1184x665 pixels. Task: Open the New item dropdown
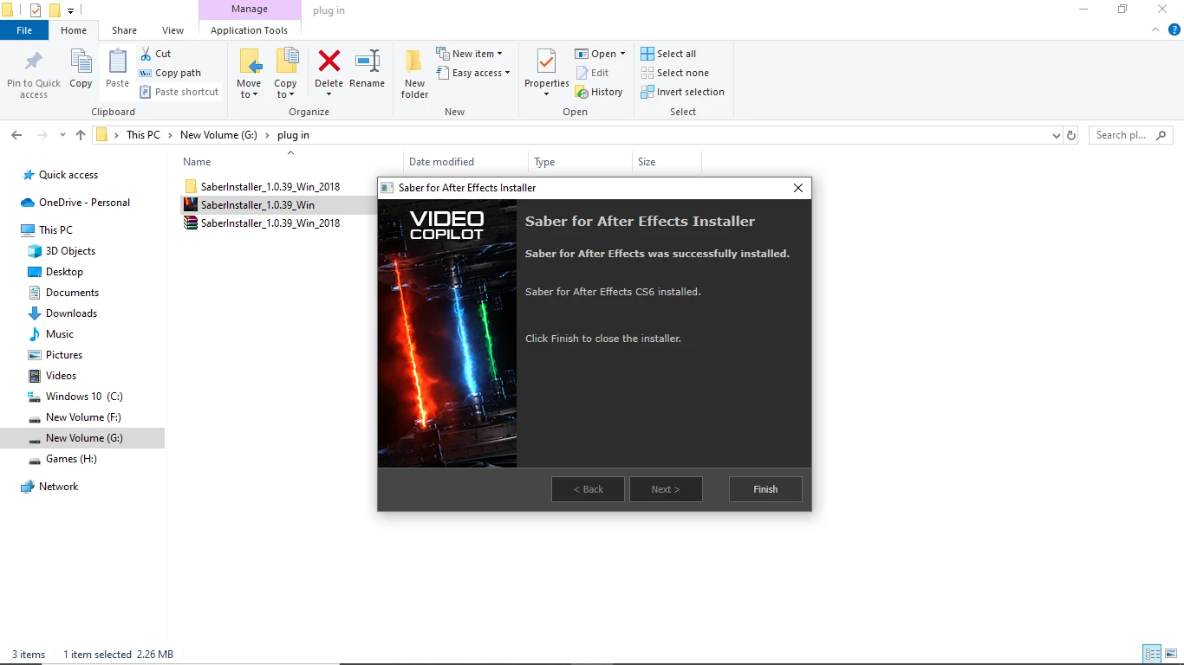pos(469,54)
